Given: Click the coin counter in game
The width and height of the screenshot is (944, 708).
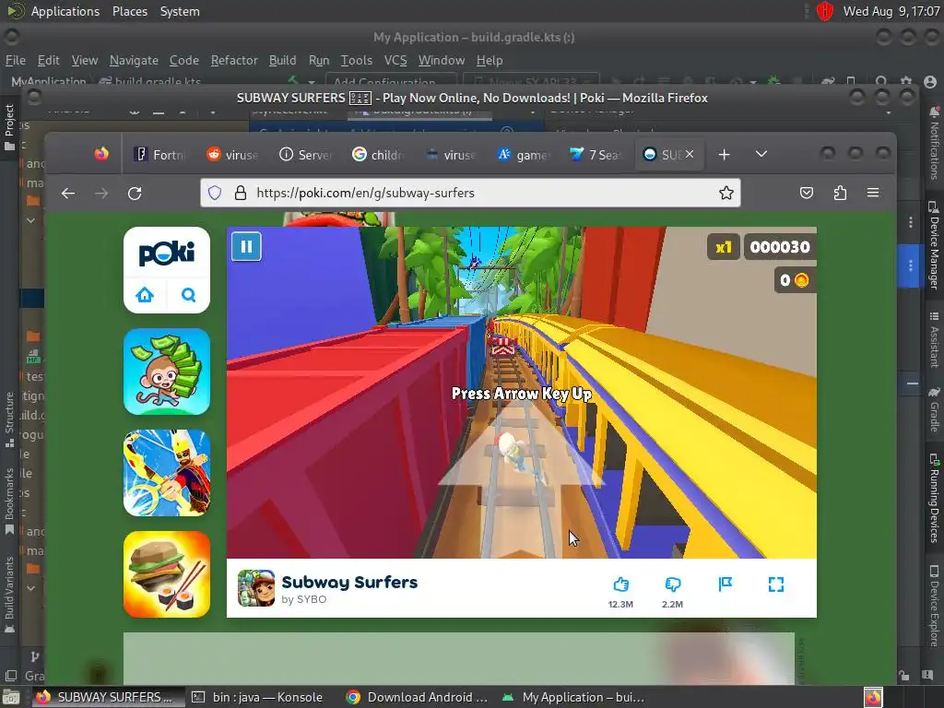Looking at the screenshot, I should coord(795,280).
